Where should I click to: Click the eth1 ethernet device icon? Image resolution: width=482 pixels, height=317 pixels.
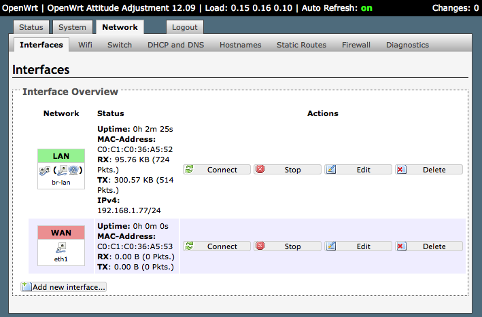61,248
